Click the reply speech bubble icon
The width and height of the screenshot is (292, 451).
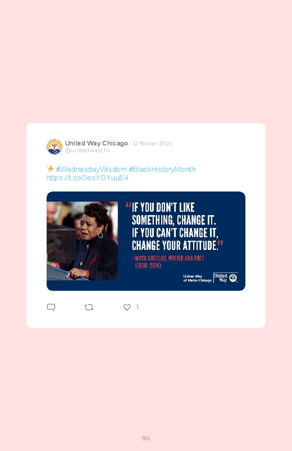click(x=51, y=307)
